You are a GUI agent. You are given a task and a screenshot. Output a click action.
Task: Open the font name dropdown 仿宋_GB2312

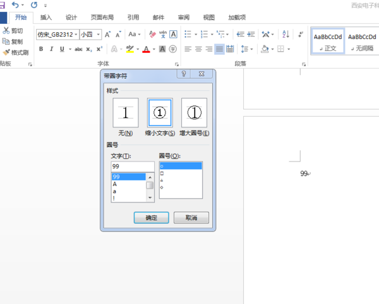(x=57, y=34)
